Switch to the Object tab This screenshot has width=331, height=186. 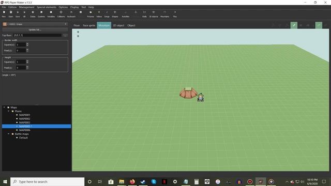pos(131,25)
